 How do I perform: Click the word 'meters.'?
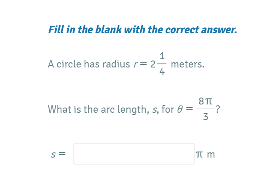tap(187, 64)
